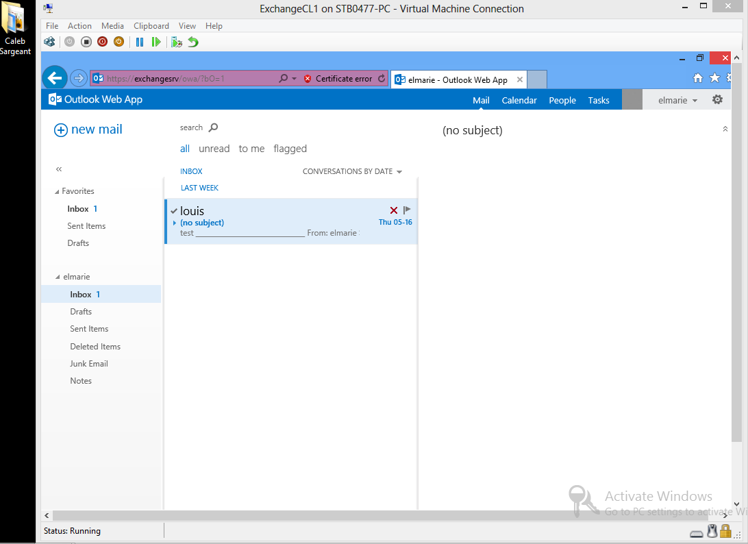The height and width of the screenshot is (544, 748).
Task: Open the File menu
Action: 52,26
